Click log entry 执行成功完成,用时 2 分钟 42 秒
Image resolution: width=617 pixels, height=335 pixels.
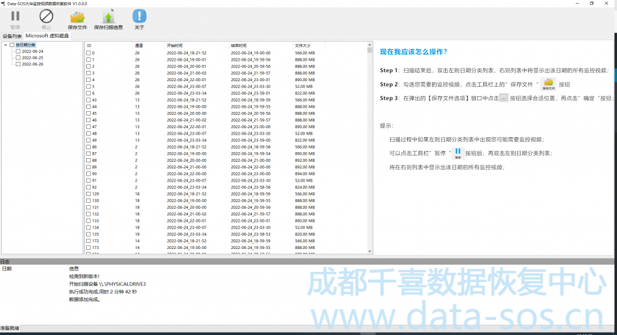103,292
